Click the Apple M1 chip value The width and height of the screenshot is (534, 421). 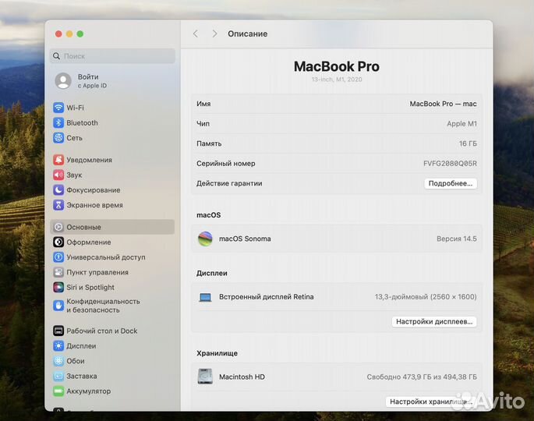click(462, 124)
